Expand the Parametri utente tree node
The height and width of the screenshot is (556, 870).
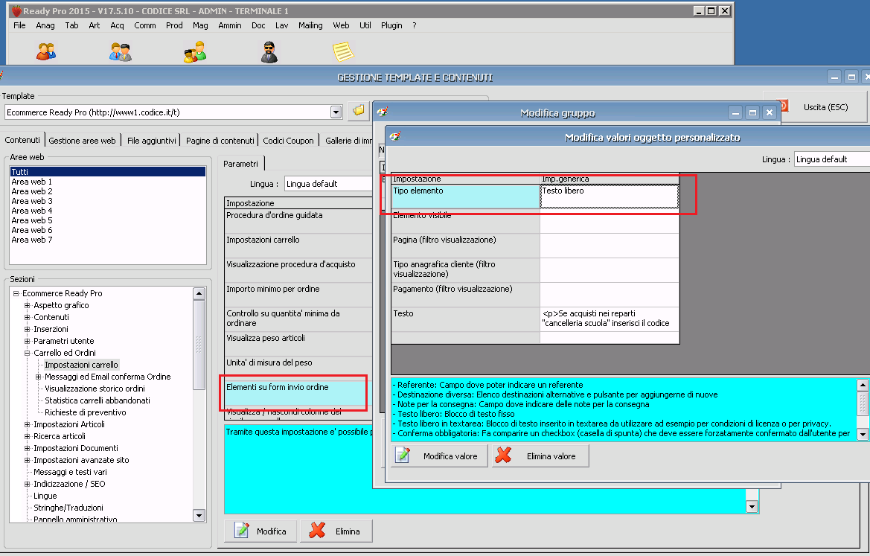coord(28,341)
